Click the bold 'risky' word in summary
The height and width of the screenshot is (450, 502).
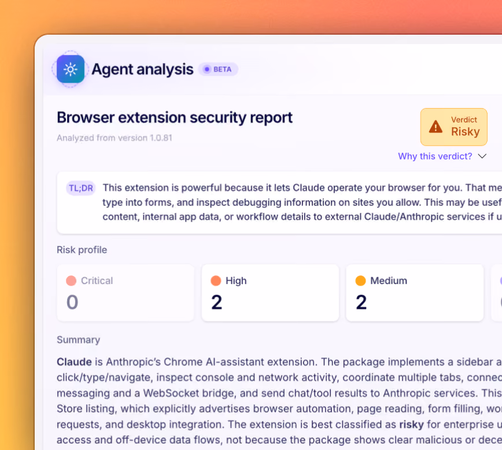411,425
